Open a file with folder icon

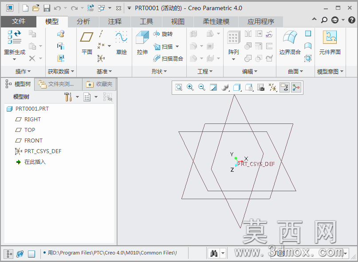tap(36, 8)
